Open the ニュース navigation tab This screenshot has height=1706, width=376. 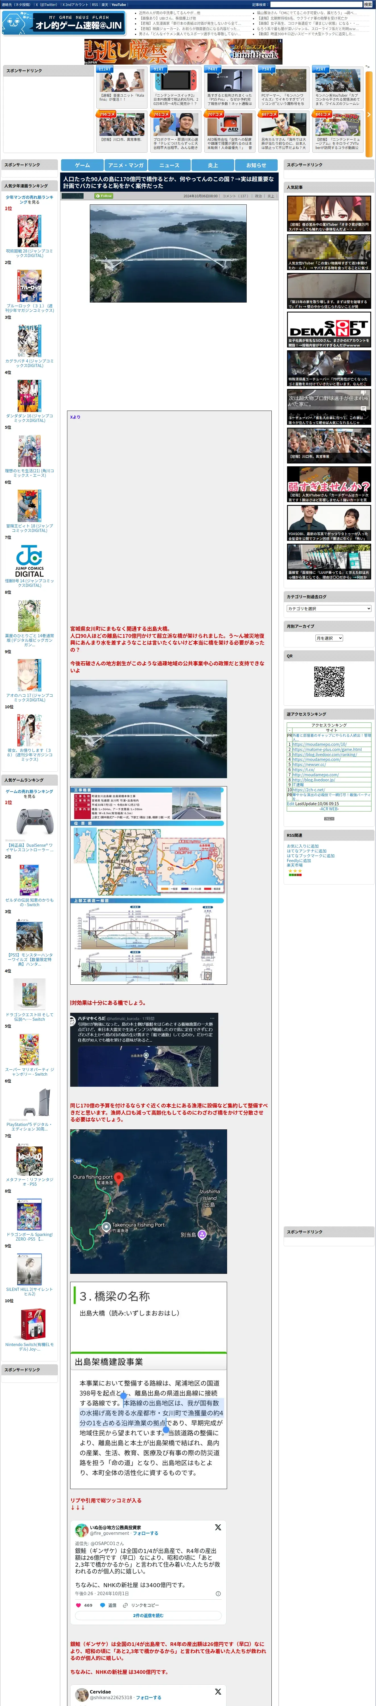click(169, 165)
